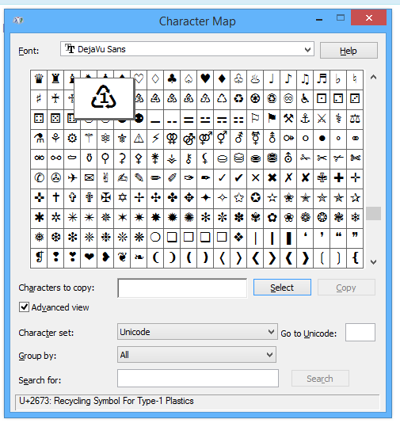Click inside the Search for text field
400x423 pixels.
tap(198, 378)
